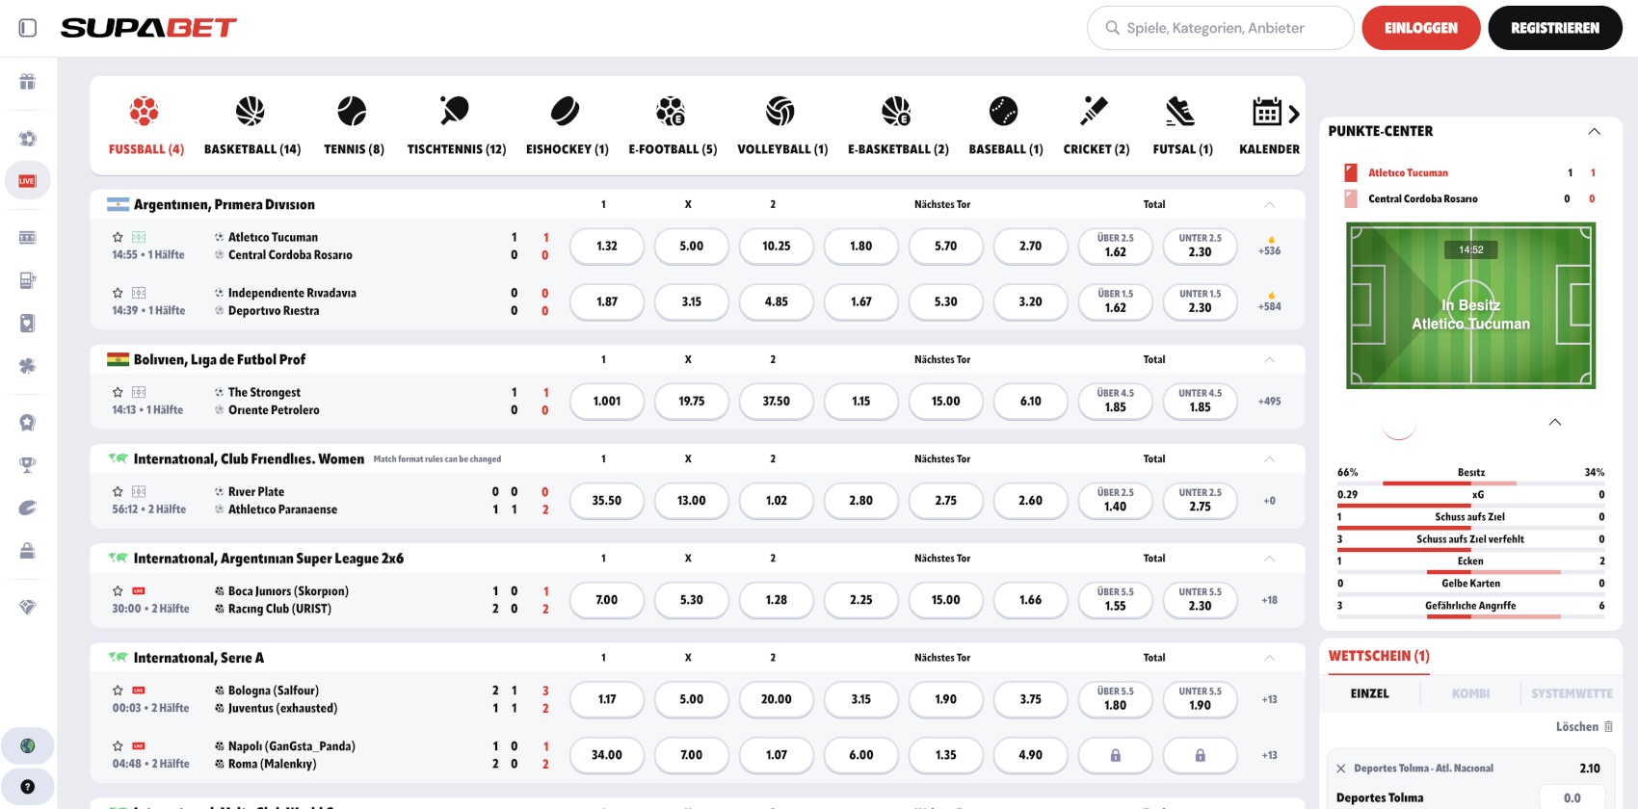Click Löschen to clear the bet slip
The image size is (1638, 809).
pyautogui.click(x=1578, y=726)
